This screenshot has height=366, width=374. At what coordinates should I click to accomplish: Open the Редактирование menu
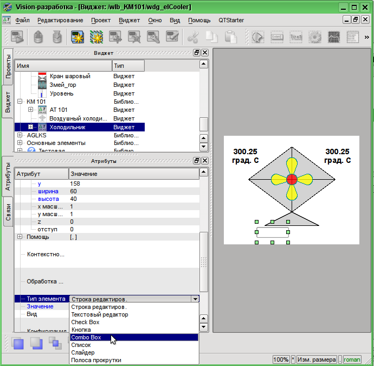(60, 20)
